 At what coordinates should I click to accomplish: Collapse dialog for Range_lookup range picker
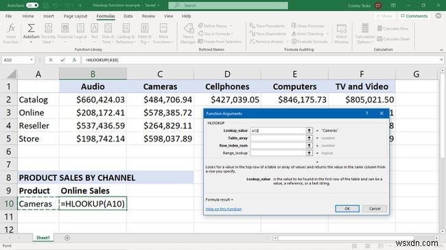[x=309, y=153]
